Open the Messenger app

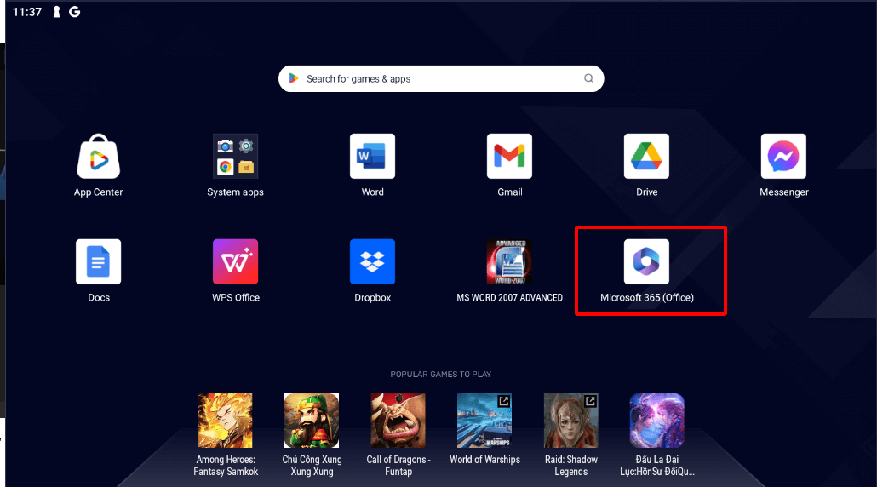(x=783, y=157)
